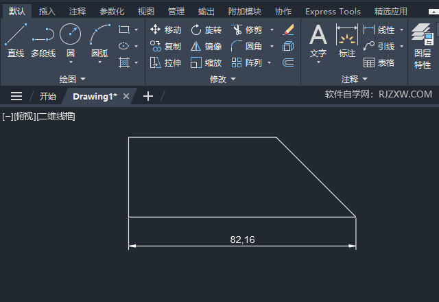Expand the Arc (圆弧) options dropdown
This screenshot has width=439, height=302.
pos(99,62)
